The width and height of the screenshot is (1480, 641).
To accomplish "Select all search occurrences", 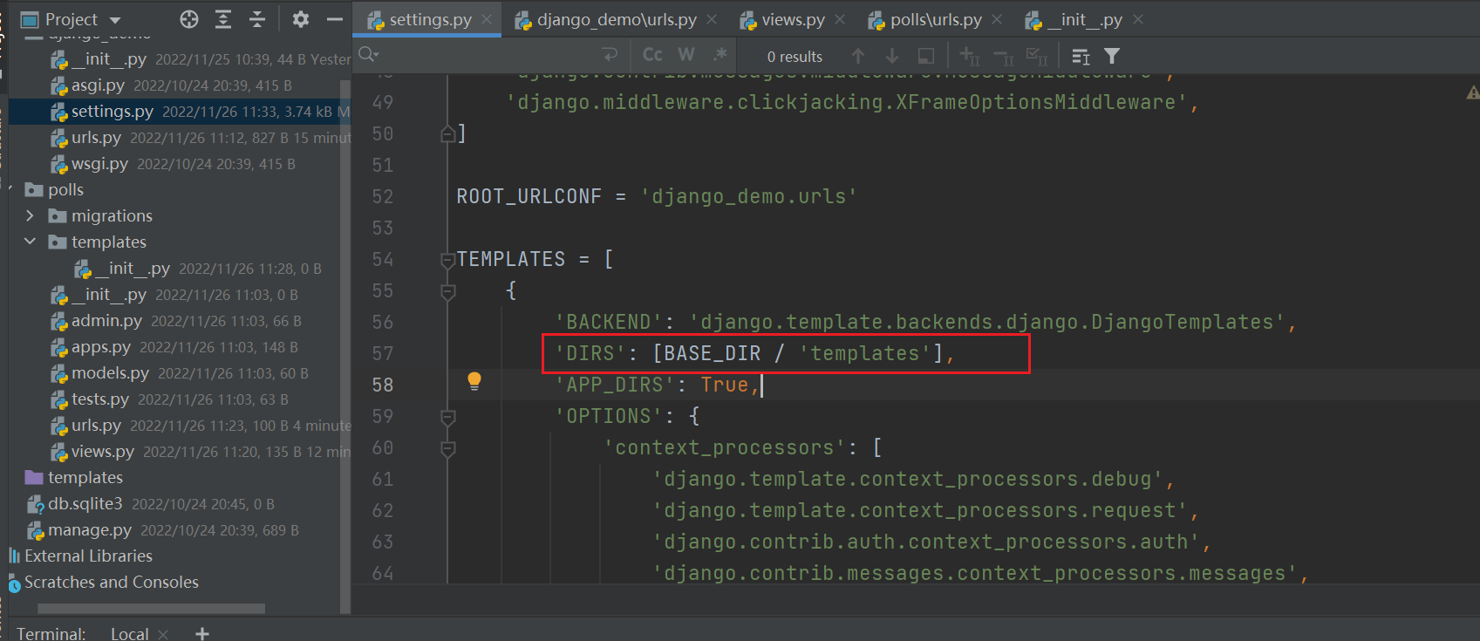I will [1037, 56].
